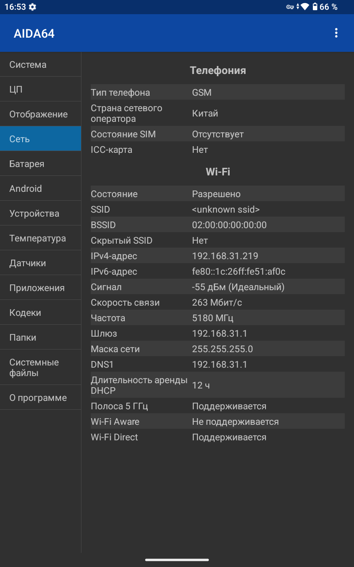Open the Кодеки section
The image size is (354, 567).
click(40, 313)
